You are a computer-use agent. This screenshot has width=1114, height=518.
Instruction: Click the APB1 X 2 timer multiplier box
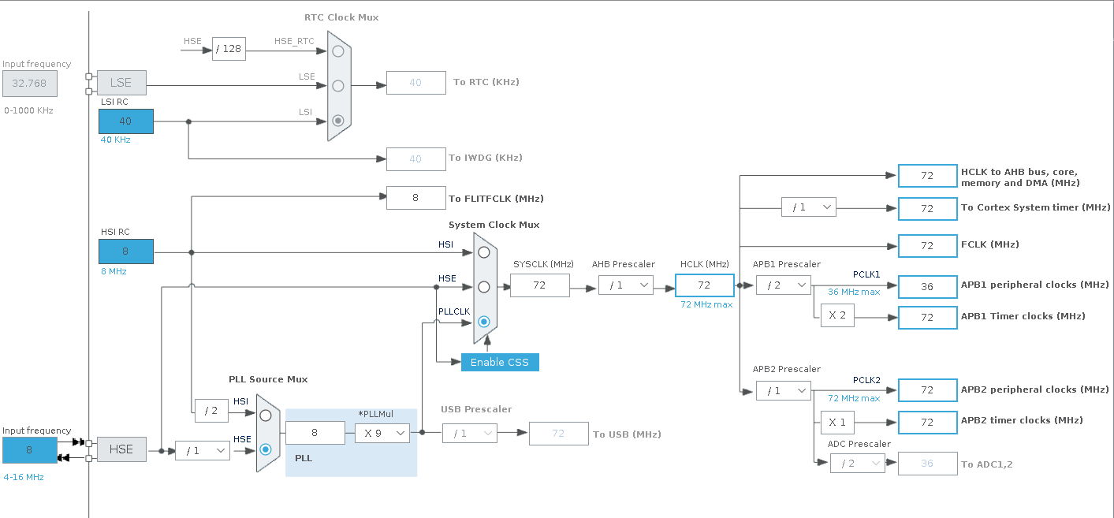(837, 315)
